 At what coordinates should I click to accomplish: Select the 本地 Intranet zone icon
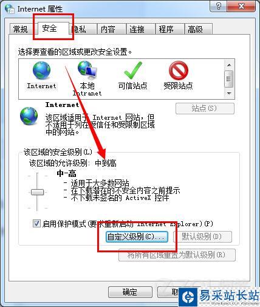(x=87, y=70)
